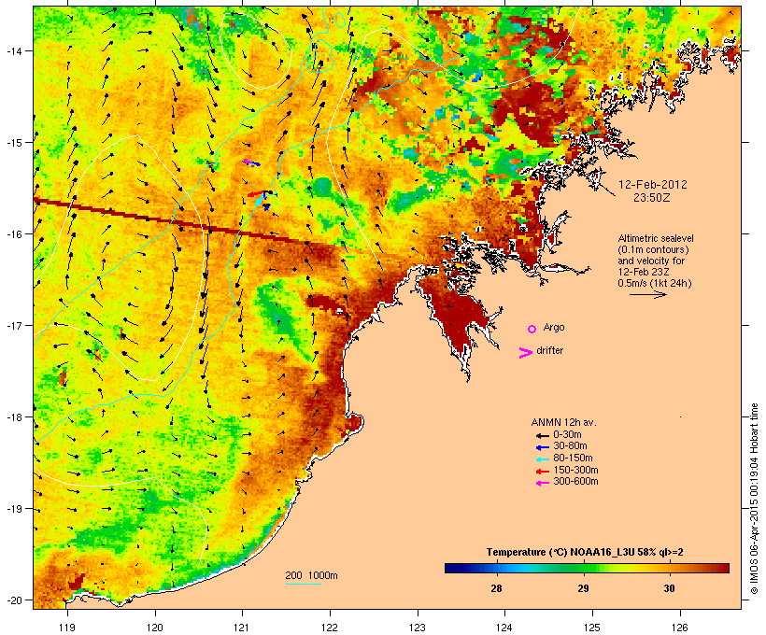Click the blue 30-80m legend arrow

pos(542,447)
